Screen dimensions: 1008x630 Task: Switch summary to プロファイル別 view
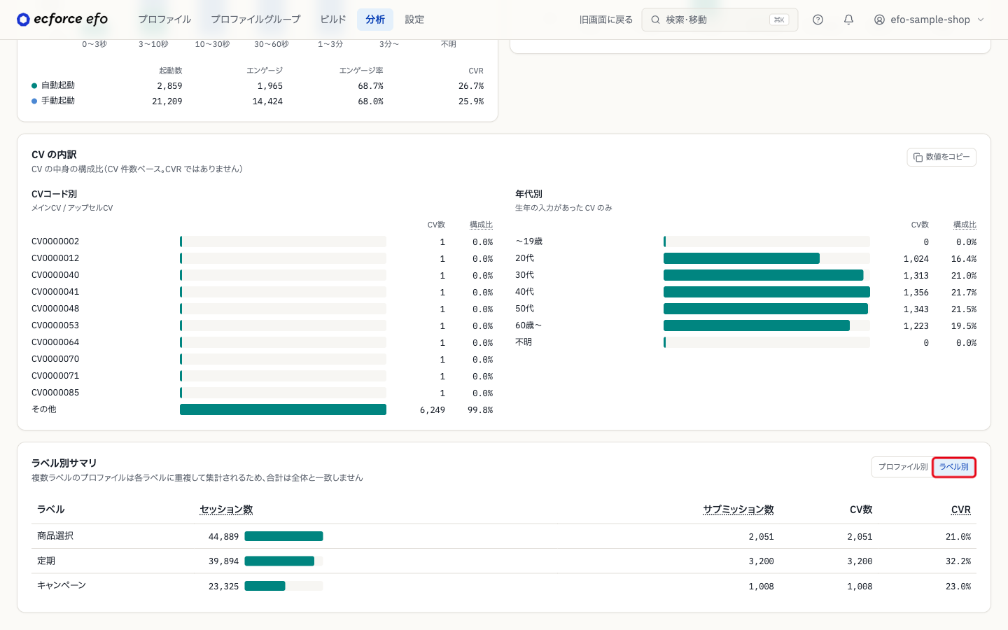coord(903,467)
